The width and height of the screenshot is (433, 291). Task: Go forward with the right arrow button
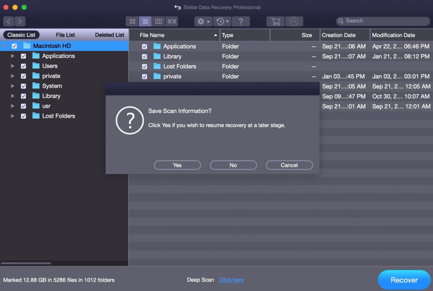20,21
